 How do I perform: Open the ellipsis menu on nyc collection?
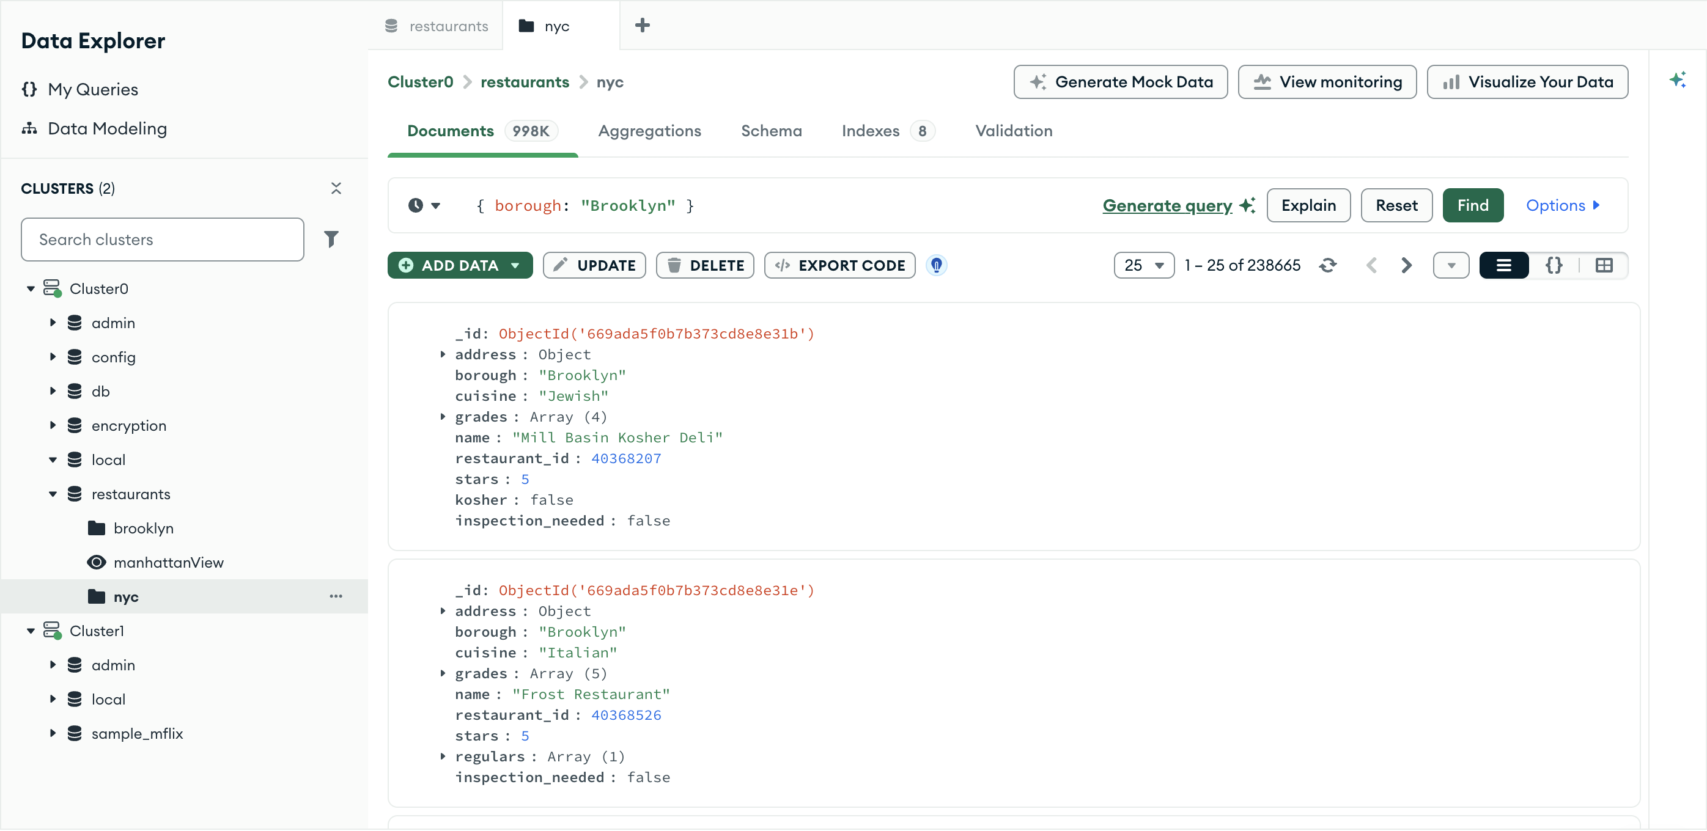(x=336, y=596)
